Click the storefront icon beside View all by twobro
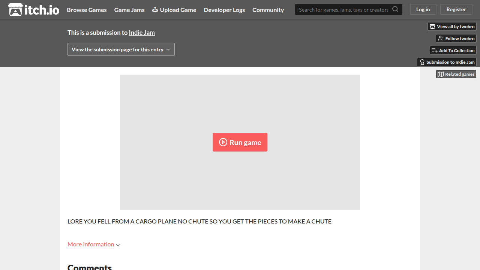 [432, 27]
